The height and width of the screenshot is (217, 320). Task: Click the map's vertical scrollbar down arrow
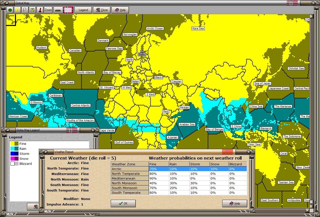pos(311,206)
